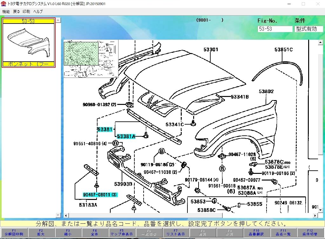Viewport: 325px width, 239px height.
Task: Click part code 53087A RH label
Action: (x=250, y=188)
